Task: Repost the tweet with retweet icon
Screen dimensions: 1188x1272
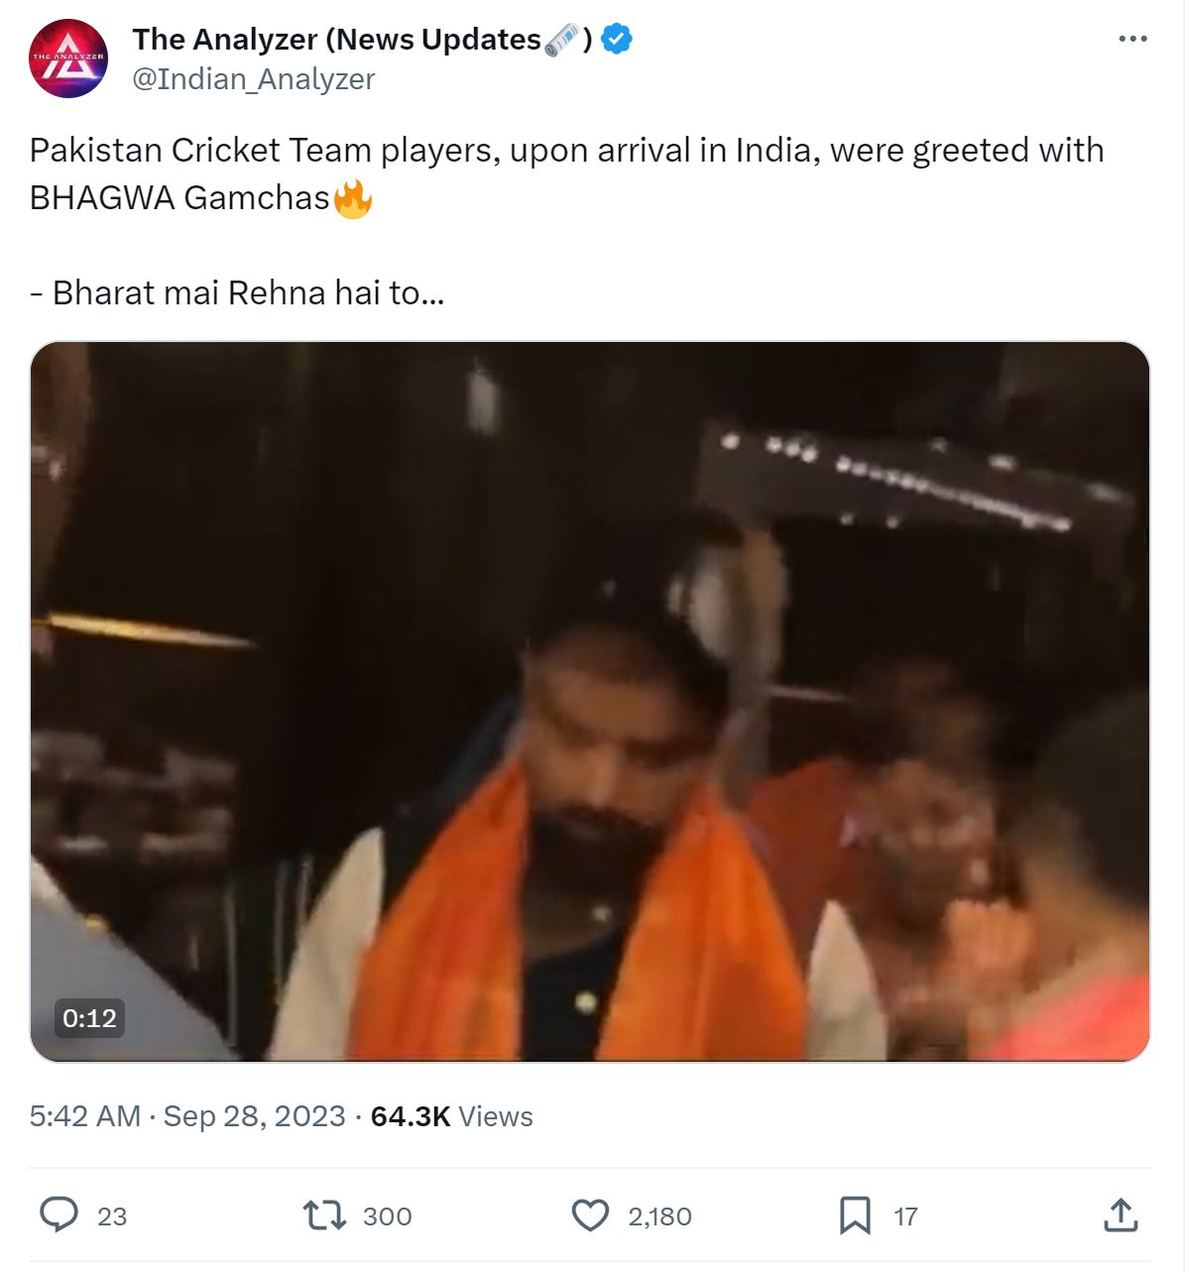Action: coord(323,1214)
